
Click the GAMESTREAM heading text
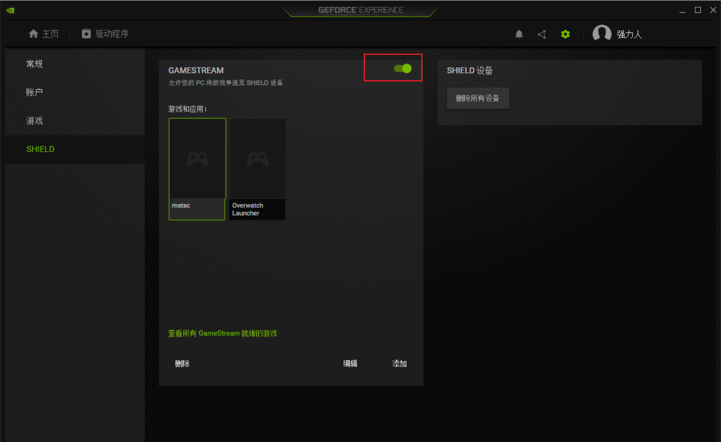pos(196,70)
